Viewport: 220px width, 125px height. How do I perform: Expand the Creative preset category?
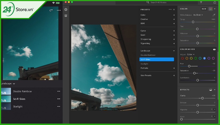tap(157, 19)
